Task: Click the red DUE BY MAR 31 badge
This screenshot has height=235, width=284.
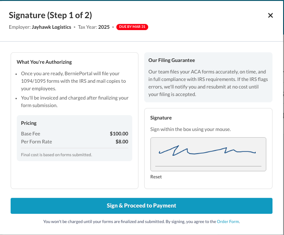Action: pos(132,27)
